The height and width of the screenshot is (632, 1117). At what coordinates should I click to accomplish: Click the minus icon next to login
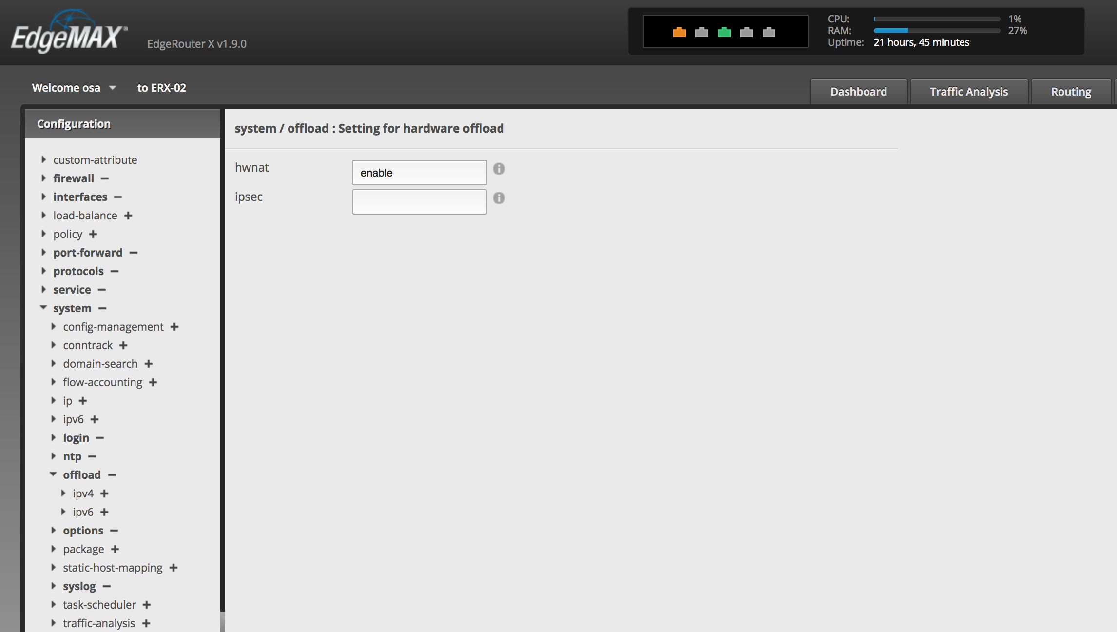pos(100,438)
